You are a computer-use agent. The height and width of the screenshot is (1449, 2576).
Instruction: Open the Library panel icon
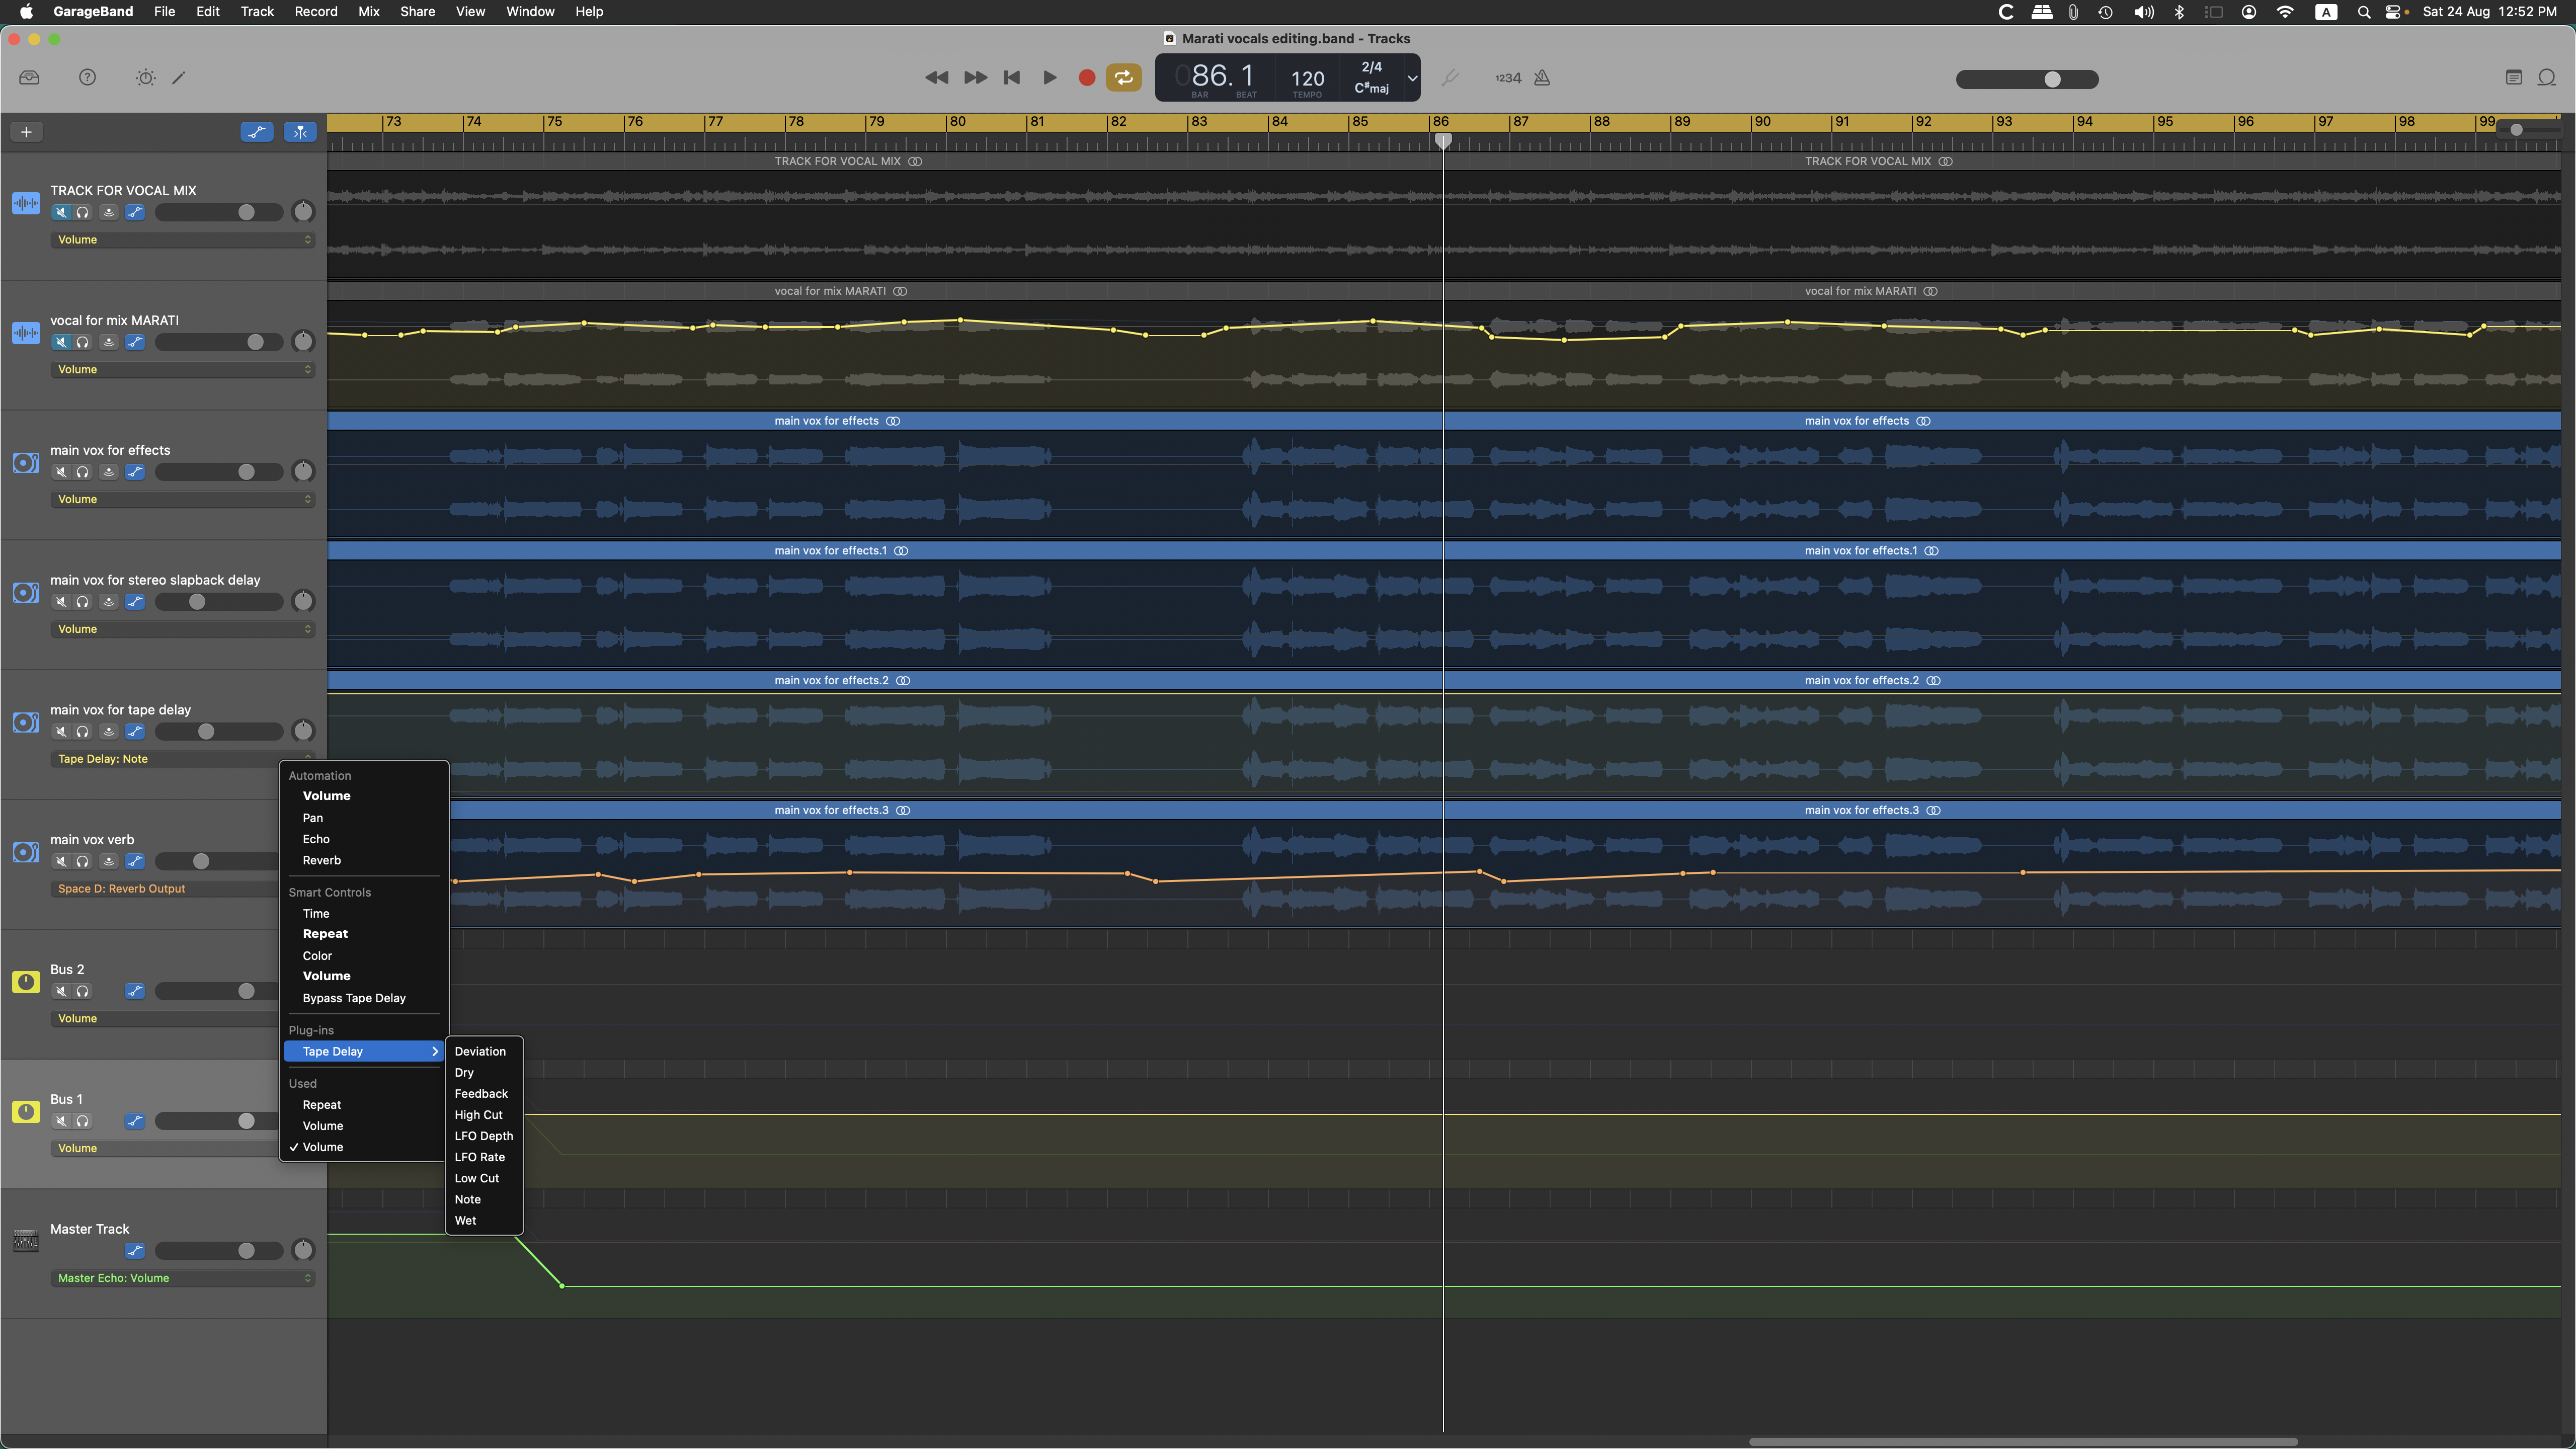29,78
